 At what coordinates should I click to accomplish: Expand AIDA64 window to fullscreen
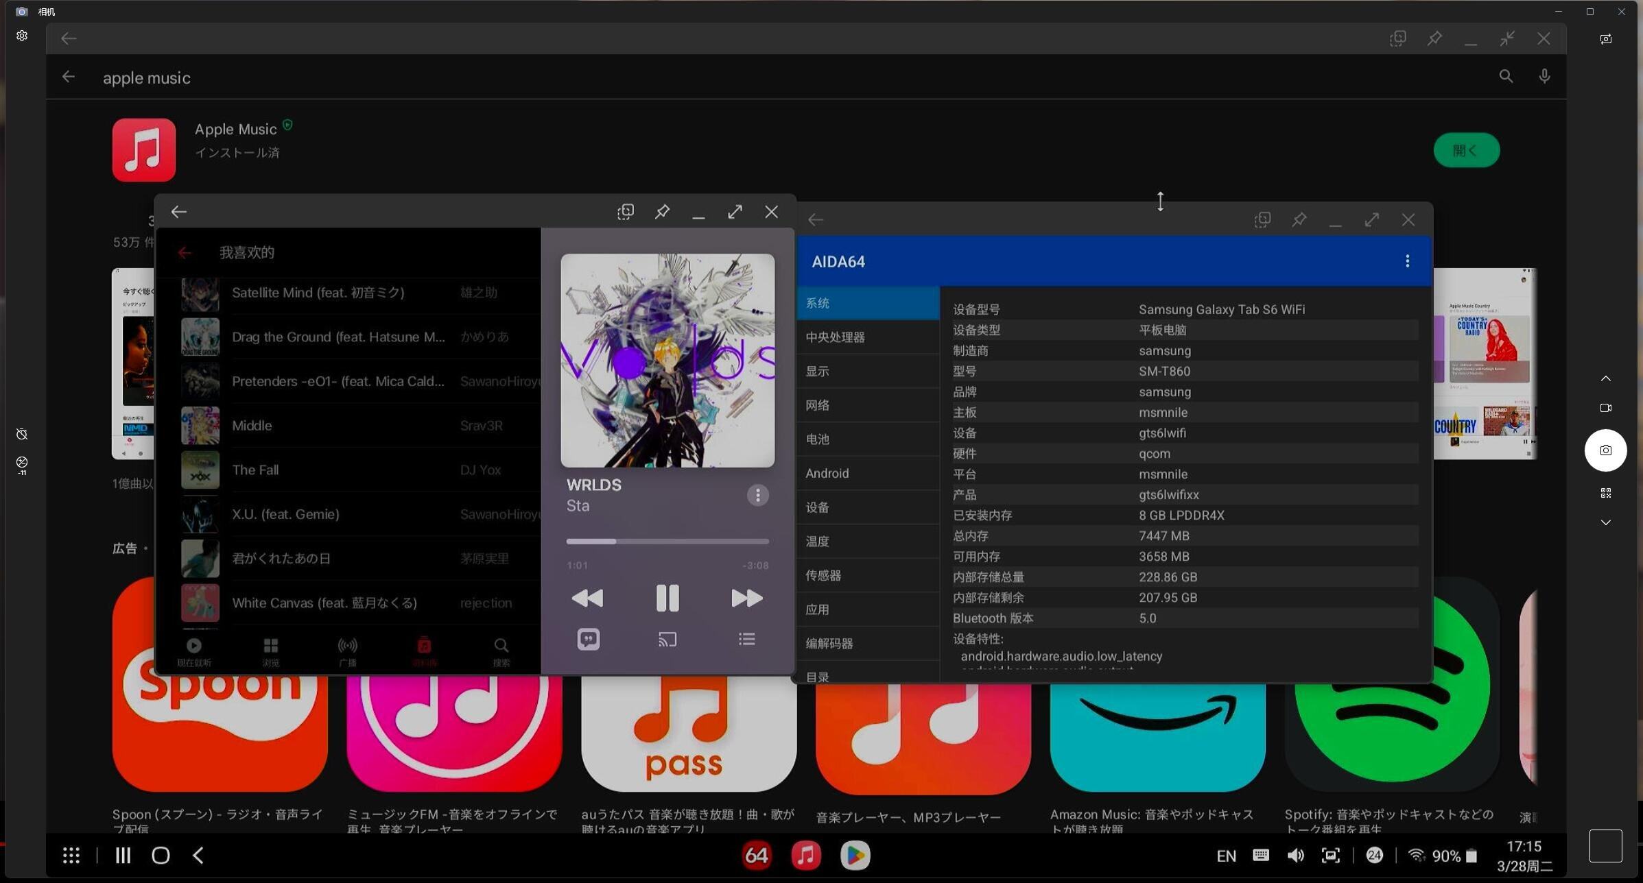coord(1371,220)
